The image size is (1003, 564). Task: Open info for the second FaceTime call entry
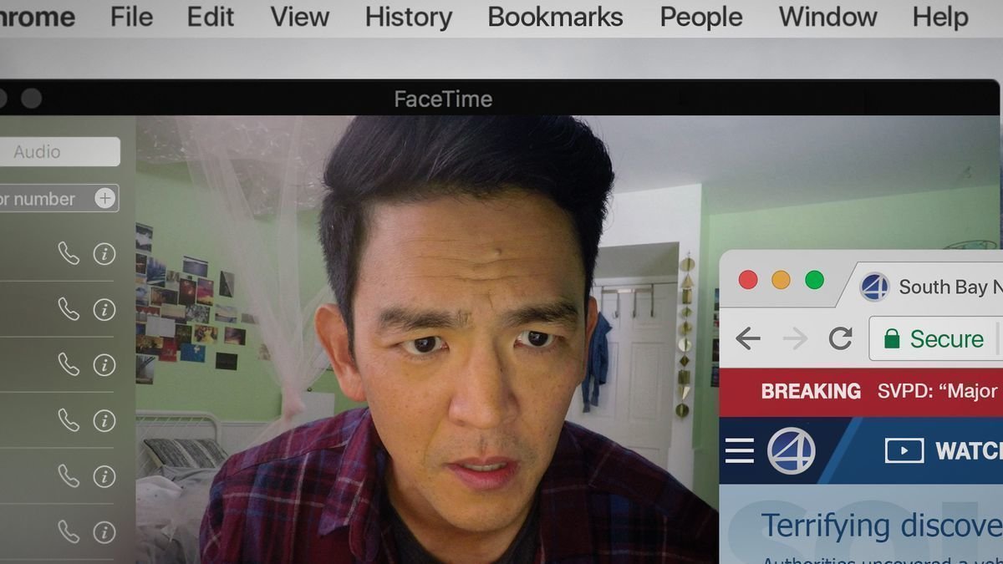(104, 309)
